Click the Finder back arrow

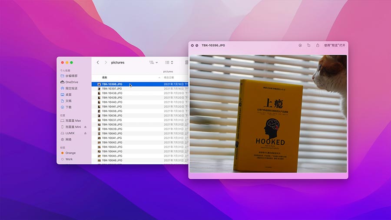[x=98, y=63]
